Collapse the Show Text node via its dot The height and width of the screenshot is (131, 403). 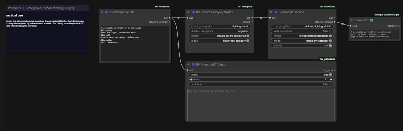[x=352, y=20]
